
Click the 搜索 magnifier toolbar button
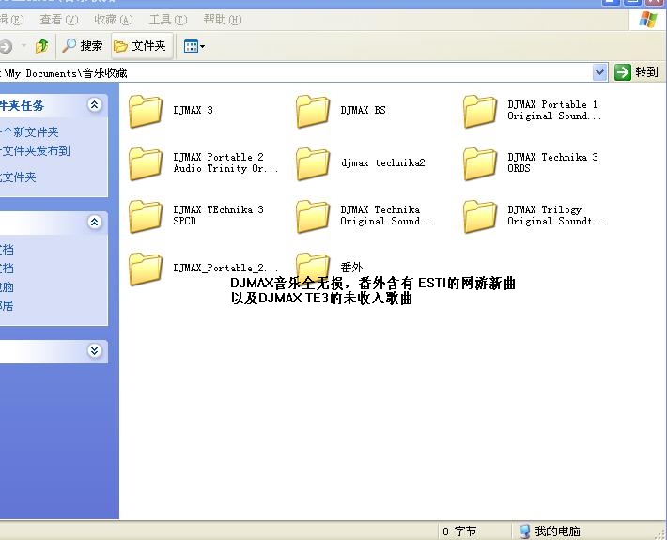click(82, 46)
